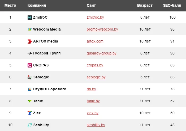Select the Студия Борового company name
The height and width of the screenshot is (131, 186).
tap(50, 89)
